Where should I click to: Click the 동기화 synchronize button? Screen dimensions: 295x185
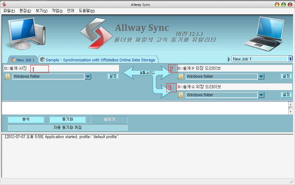pyautogui.click(x=68, y=120)
